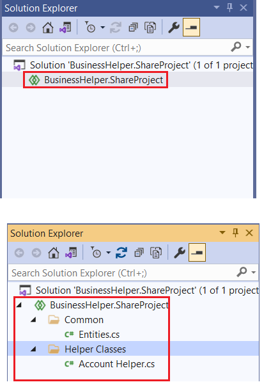Open Properties wrench in bottom toolbar
The height and width of the screenshot is (389, 271).
coord(180,253)
